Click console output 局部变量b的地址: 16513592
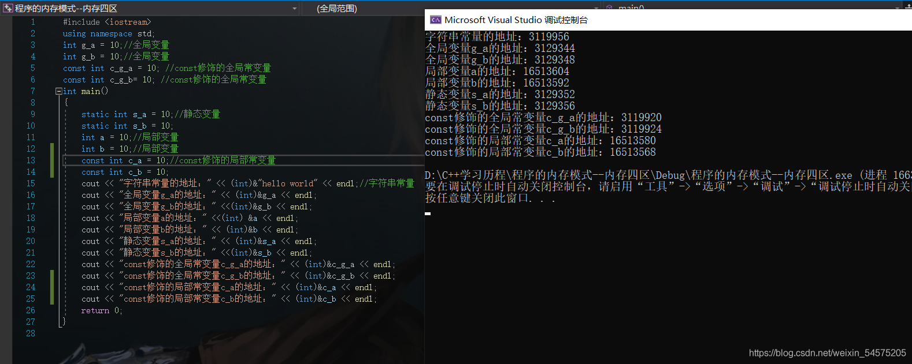Screen dimensions: 912x364 click(497, 82)
